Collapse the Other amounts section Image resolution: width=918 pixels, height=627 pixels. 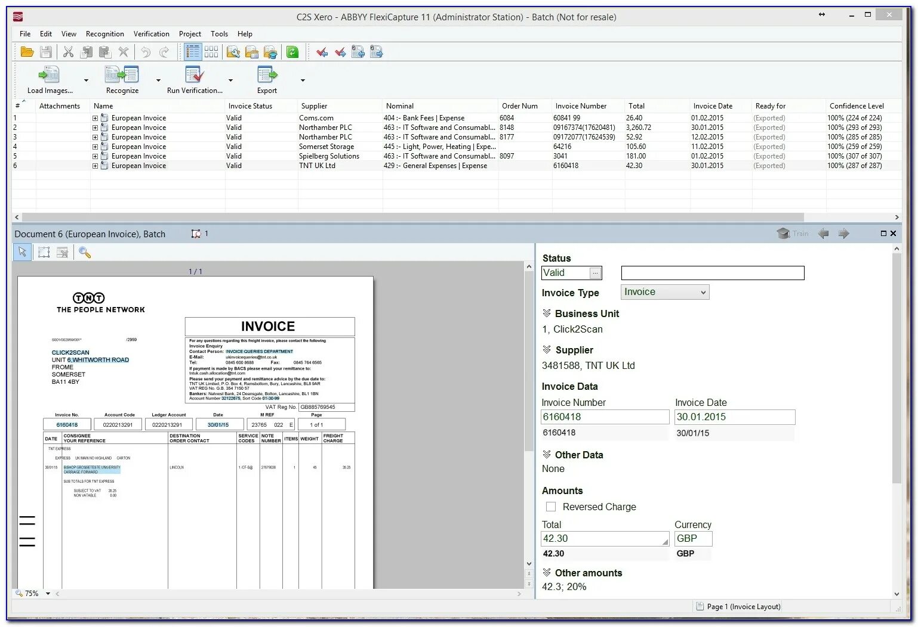tap(547, 573)
